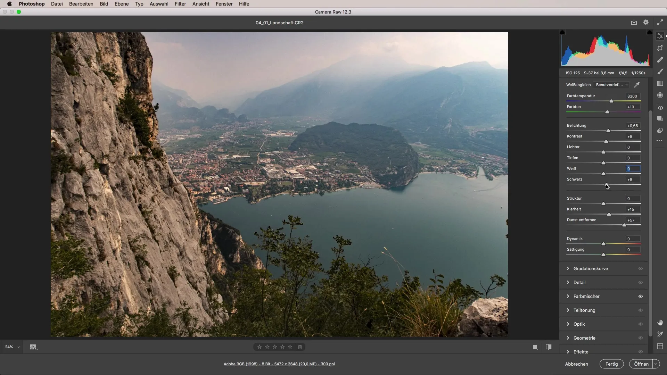Image resolution: width=667 pixels, height=375 pixels.
Task: Toggle the Optik panel eye visibility
Action: 641,324
